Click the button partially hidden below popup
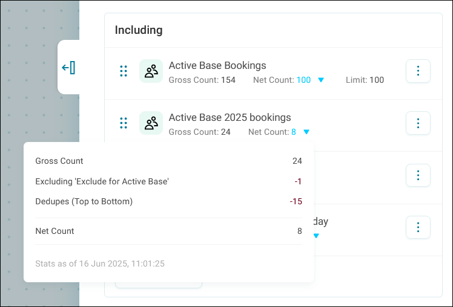 tap(159, 285)
